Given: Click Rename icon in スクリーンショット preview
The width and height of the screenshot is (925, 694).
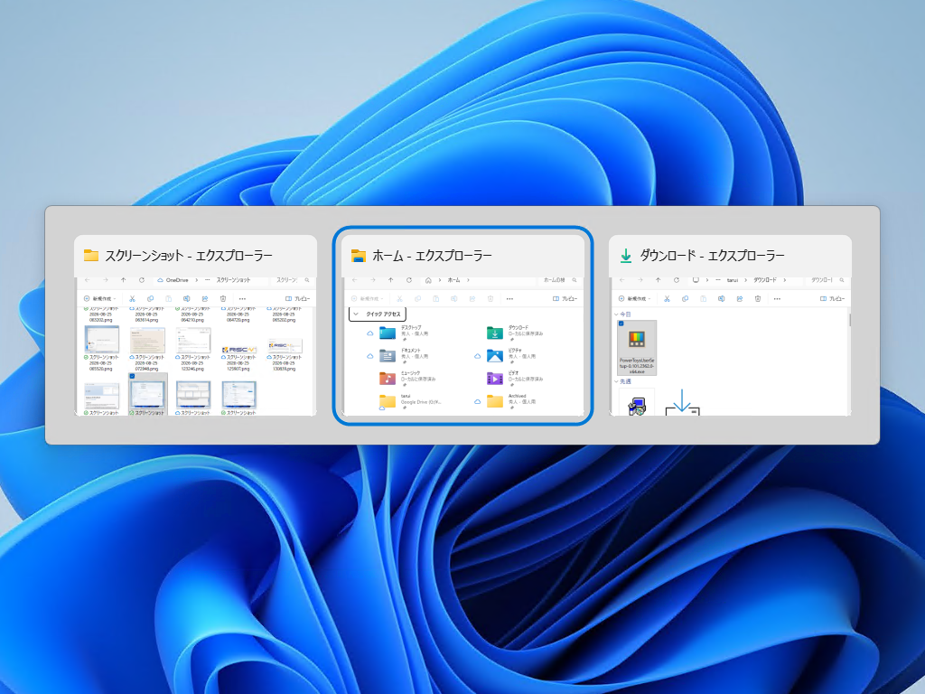Looking at the screenshot, I should click(x=186, y=298).
